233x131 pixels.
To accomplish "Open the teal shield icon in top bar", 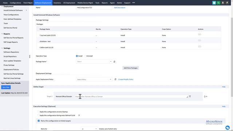I will click(x=214, y=3).
